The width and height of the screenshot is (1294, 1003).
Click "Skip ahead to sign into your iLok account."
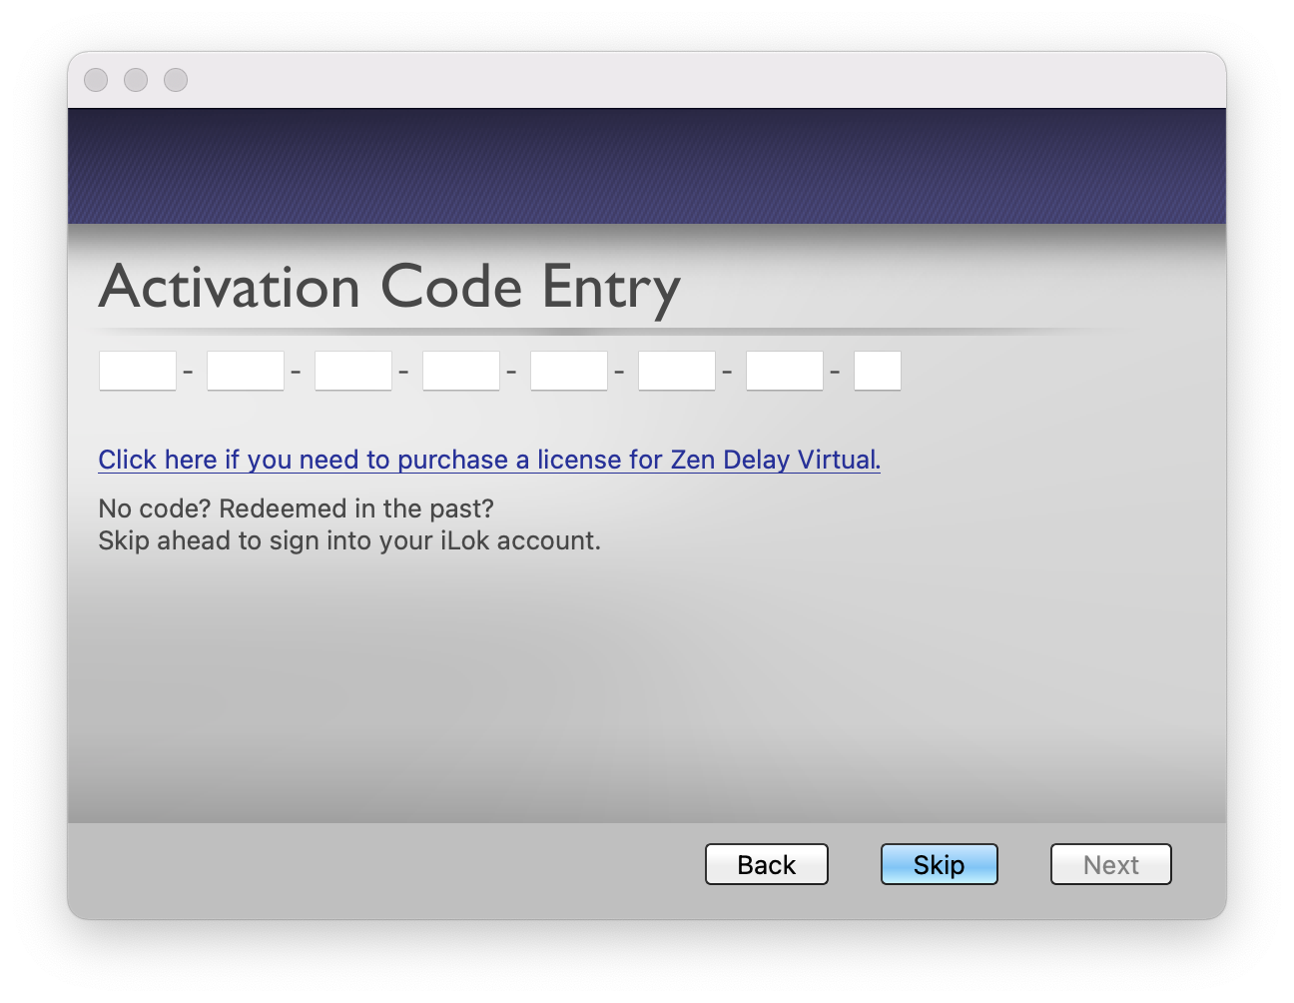point(349,540)
